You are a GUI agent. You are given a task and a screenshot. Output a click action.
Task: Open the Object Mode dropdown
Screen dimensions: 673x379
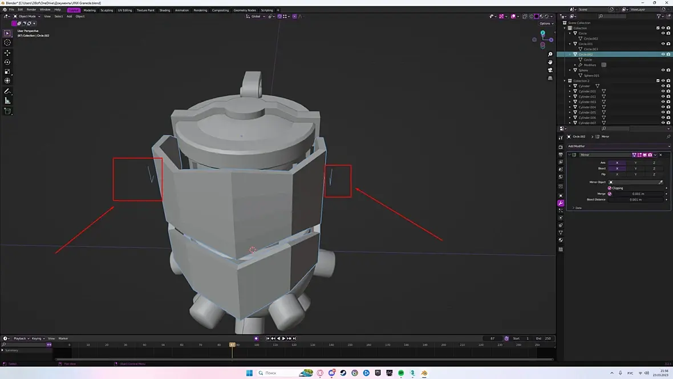coord(27,16)
